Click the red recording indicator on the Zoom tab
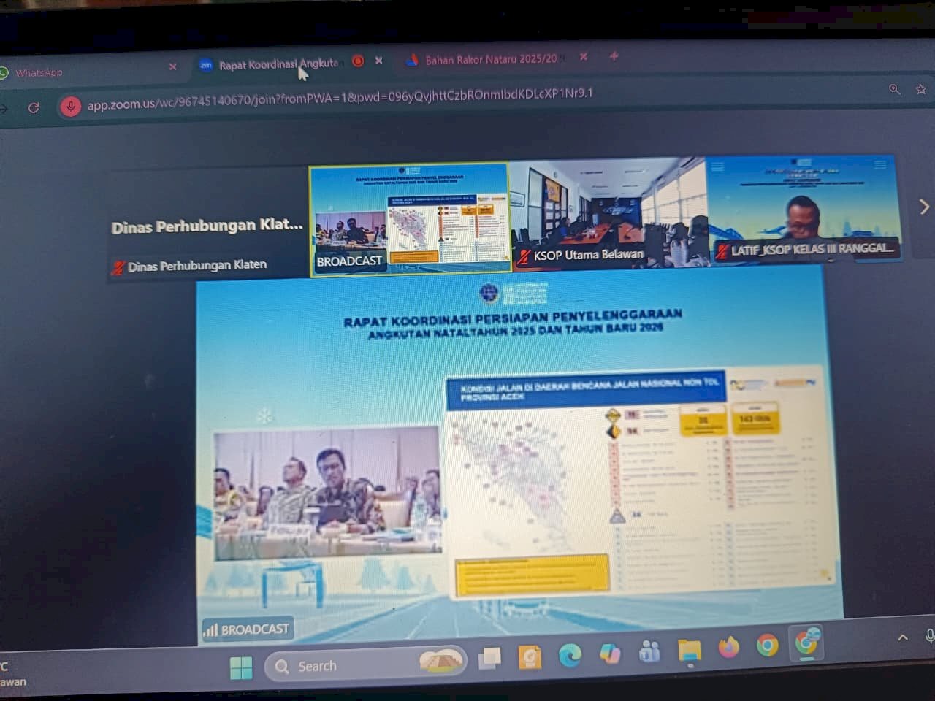Image resolution: width=935 pixels, height=701 pixels. (357, 62)
